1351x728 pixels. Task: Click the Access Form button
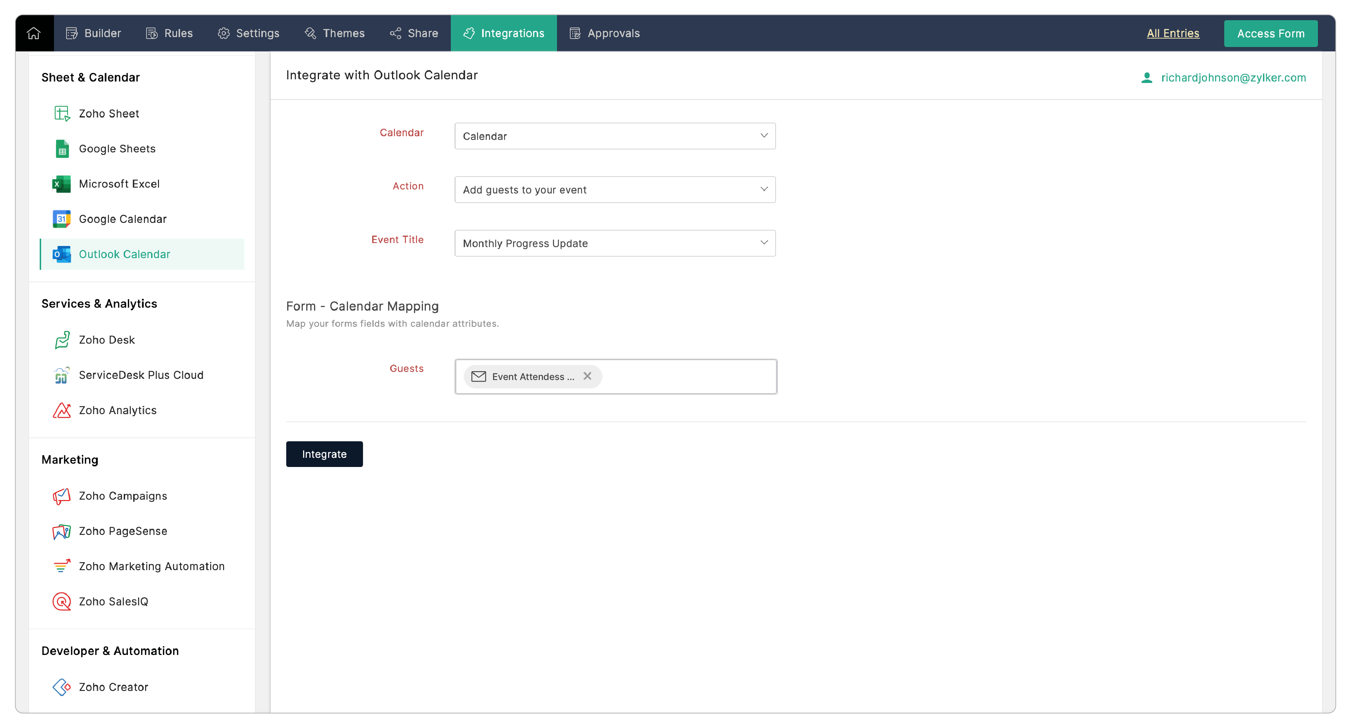coord(1270,33)
